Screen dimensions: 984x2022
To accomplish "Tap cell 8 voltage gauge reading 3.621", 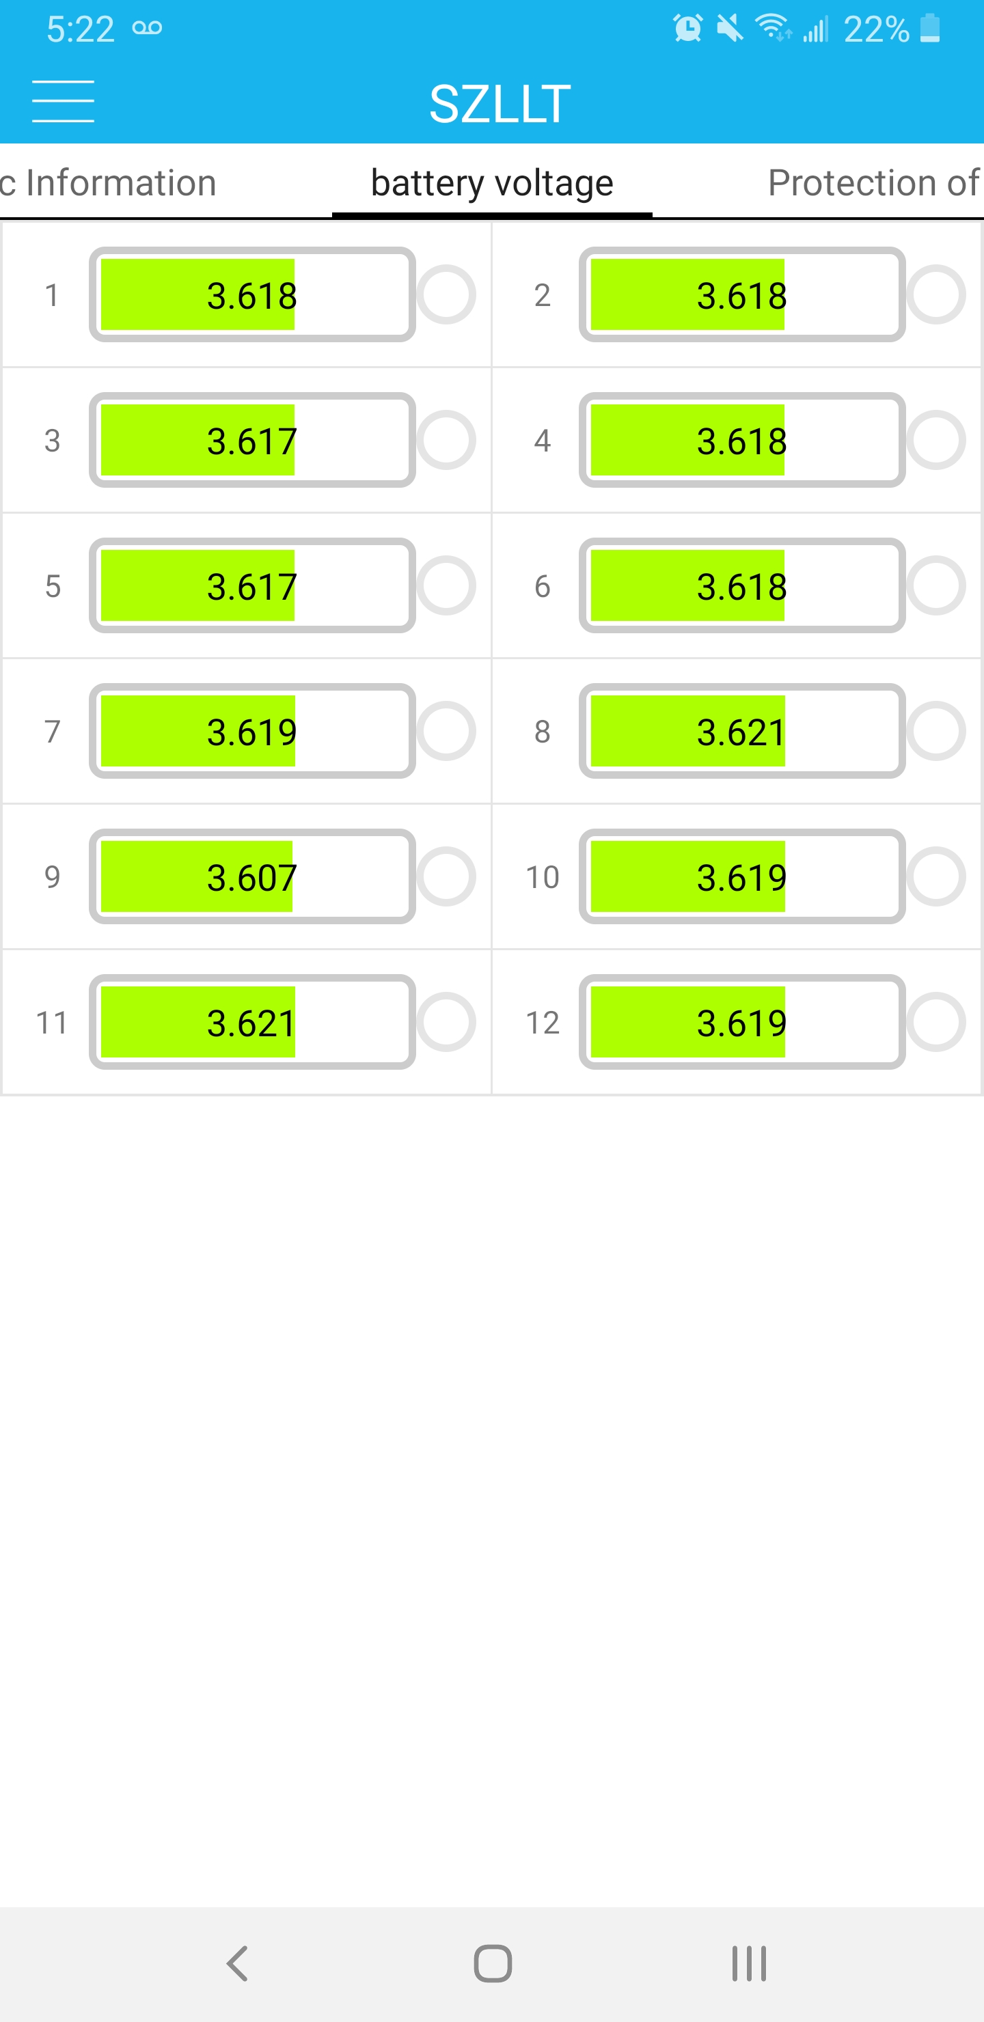I will [741, 732].
